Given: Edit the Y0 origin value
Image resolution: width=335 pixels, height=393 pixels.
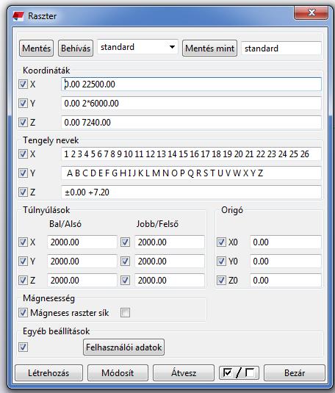Looking at the screenshot, I should point(286,262).
